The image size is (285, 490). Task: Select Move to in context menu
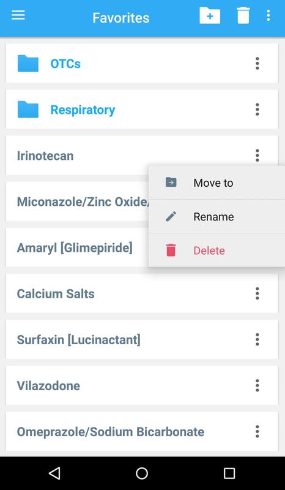click(217, 183)
